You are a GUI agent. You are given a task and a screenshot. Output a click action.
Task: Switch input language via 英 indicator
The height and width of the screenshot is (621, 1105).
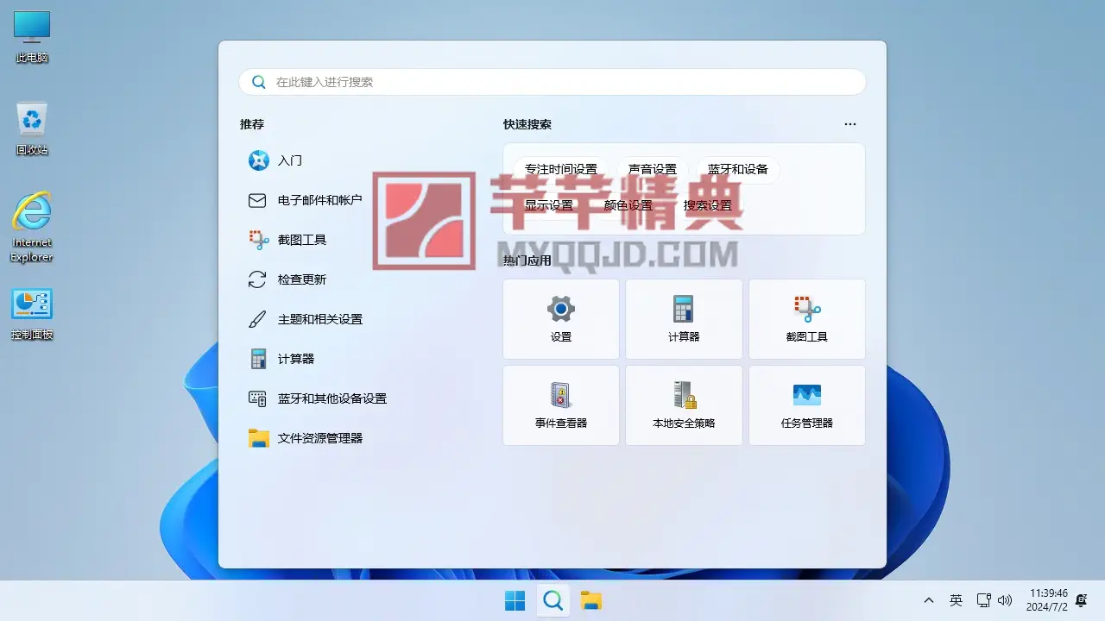[956, 600]
